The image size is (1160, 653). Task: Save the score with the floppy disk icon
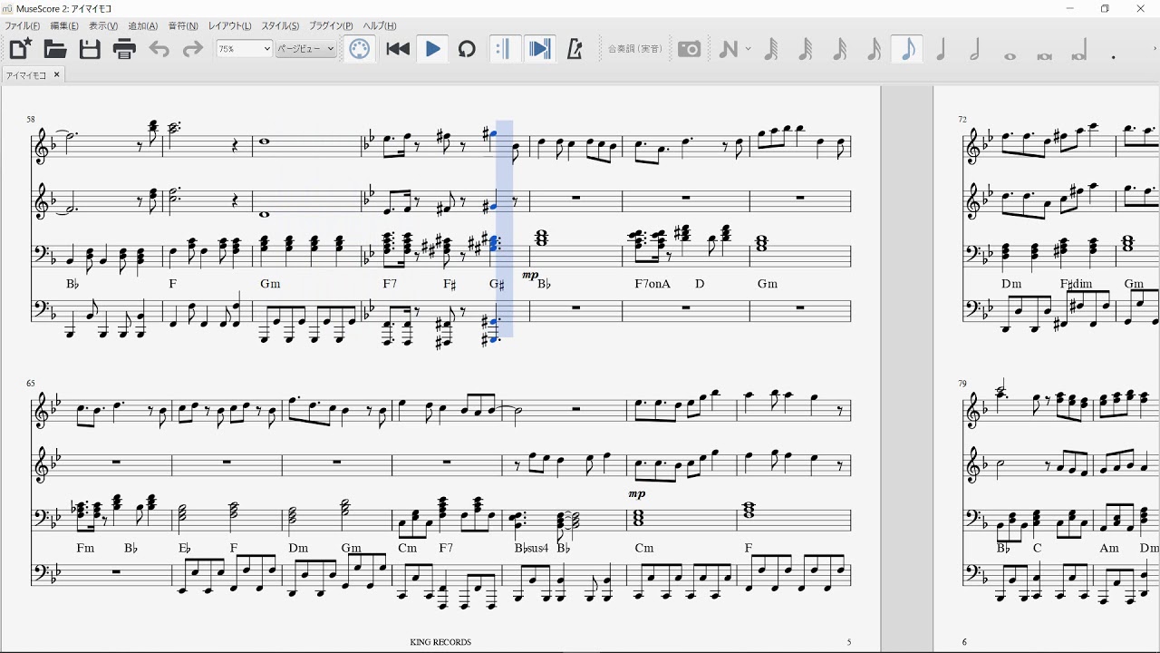point(90,49)
